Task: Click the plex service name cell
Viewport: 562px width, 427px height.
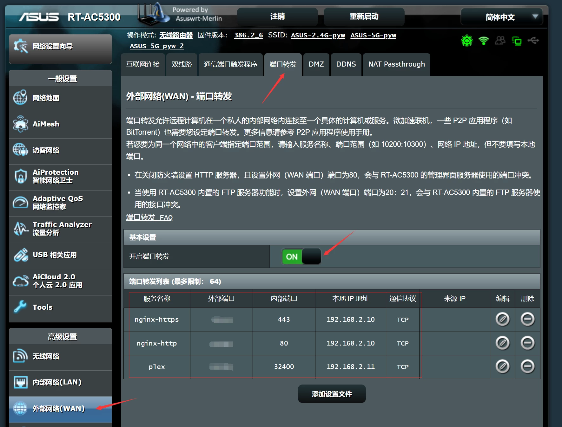Action: (157, 367)
